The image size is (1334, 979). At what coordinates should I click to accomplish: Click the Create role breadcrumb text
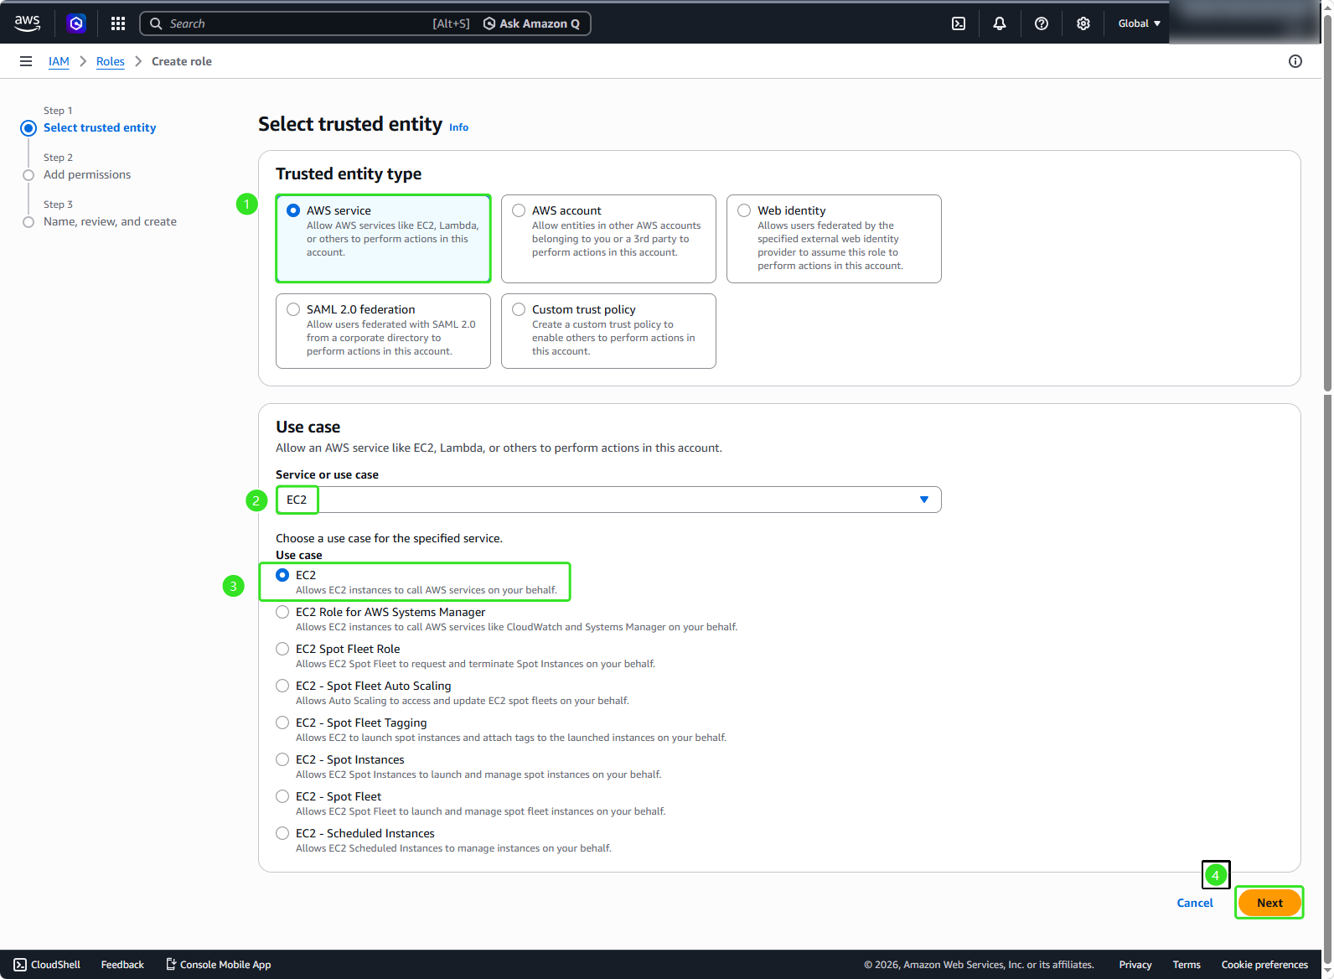182,61
